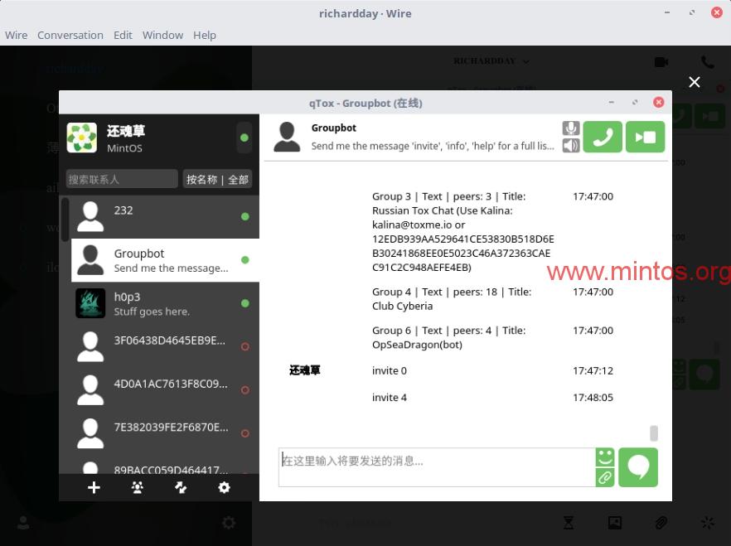
Task: Mute the microphone in qTox header
Action: click(570, 128)
